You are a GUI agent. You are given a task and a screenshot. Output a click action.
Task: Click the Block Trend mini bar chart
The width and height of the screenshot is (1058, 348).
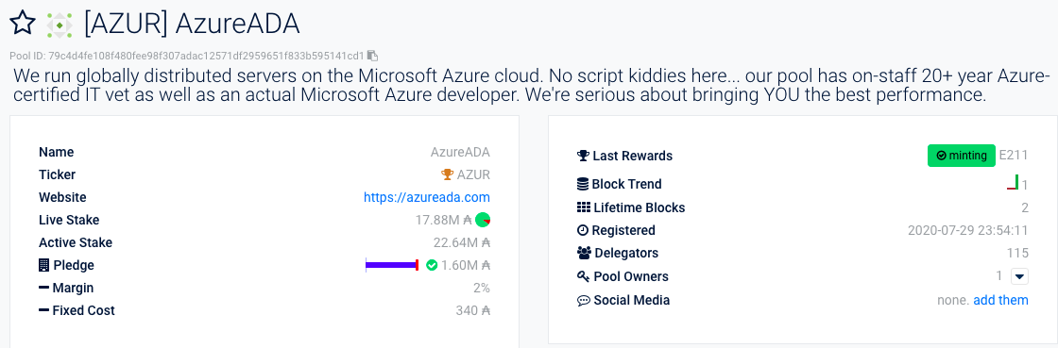point(1012,182)
